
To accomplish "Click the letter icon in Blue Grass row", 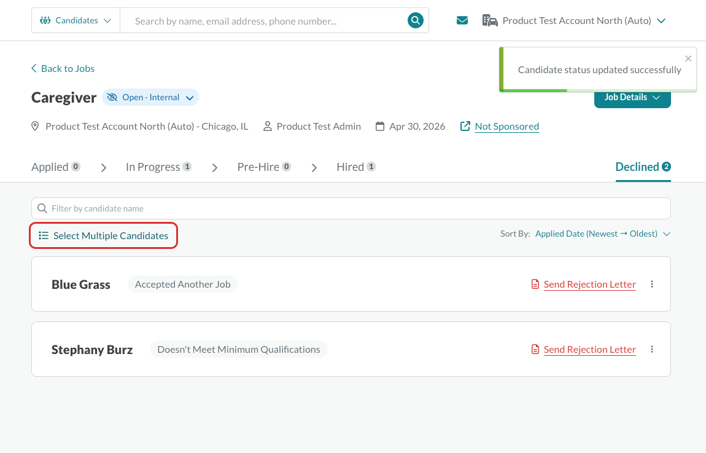I will 535,285.
